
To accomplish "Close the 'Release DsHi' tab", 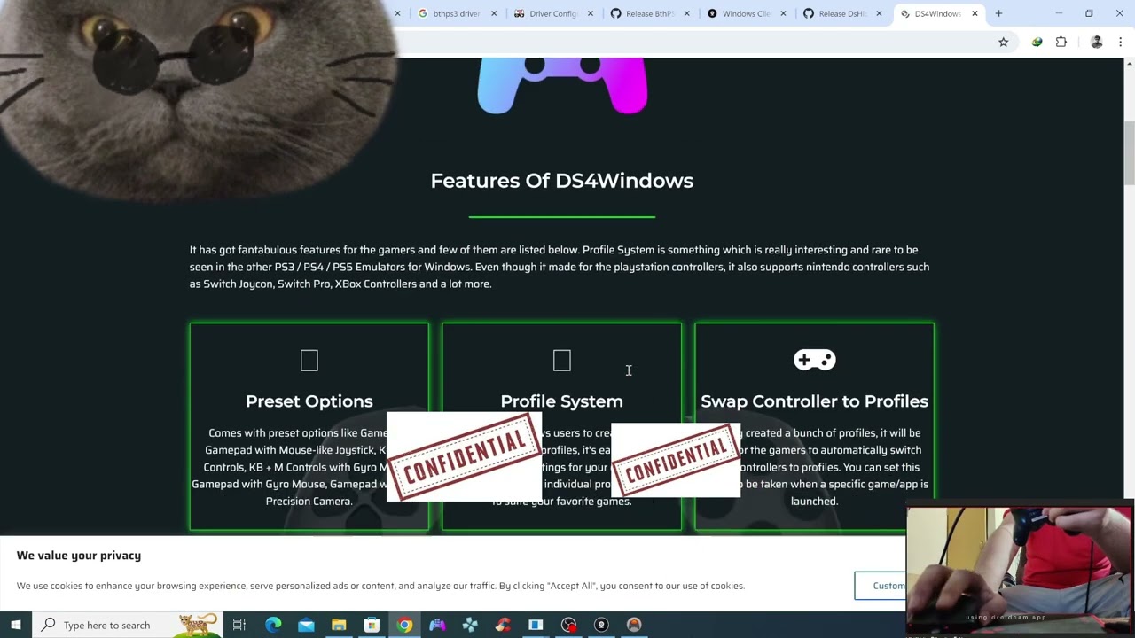I will click(x=879, y=13).
